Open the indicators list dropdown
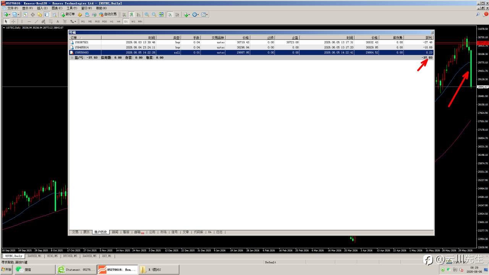The width and height of the screenshot is (489, 275). (186, 15)
